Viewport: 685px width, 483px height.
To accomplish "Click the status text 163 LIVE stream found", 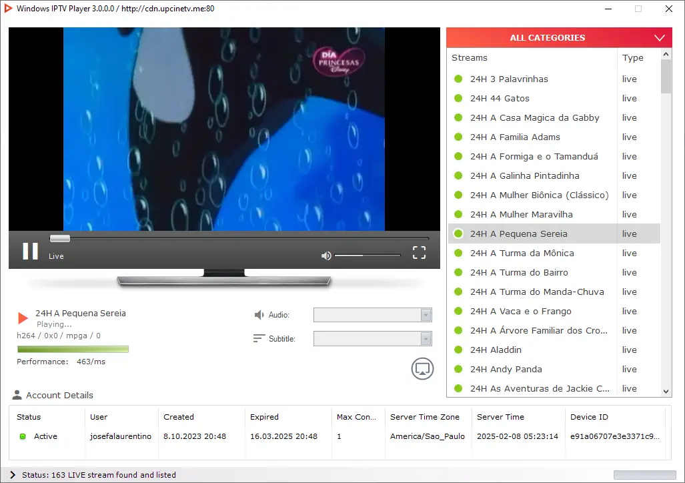I will [x=99, y=475].
